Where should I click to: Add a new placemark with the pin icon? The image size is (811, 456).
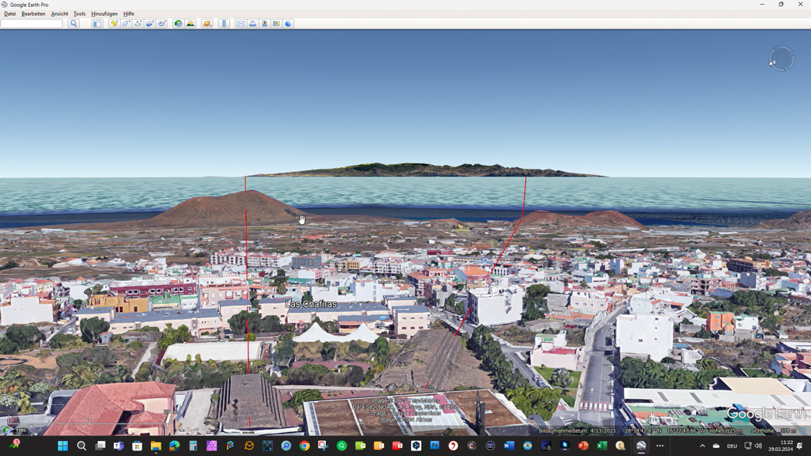coord(114,24)
